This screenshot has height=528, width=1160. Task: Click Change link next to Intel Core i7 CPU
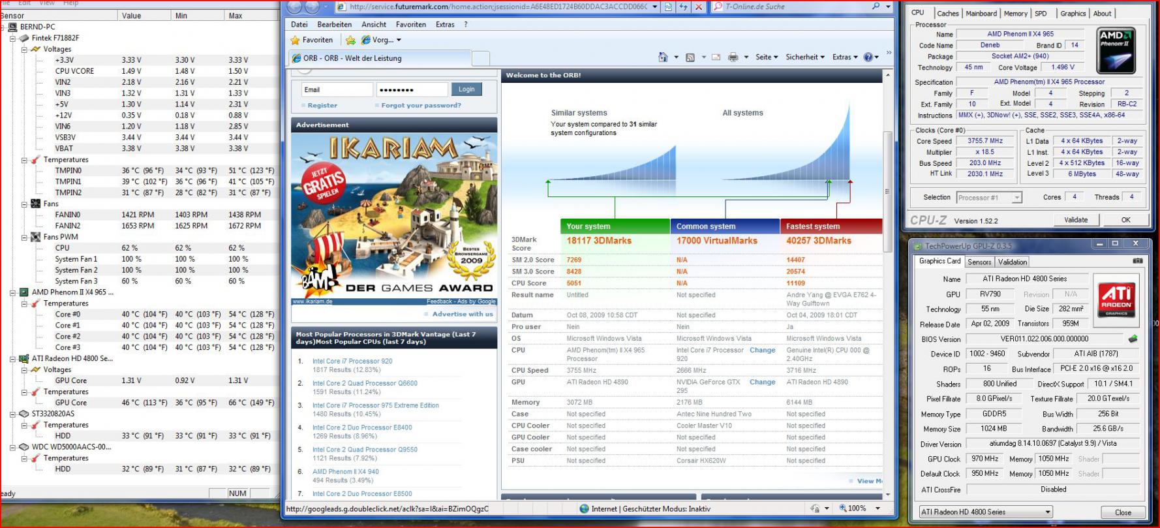pos(762,350)
